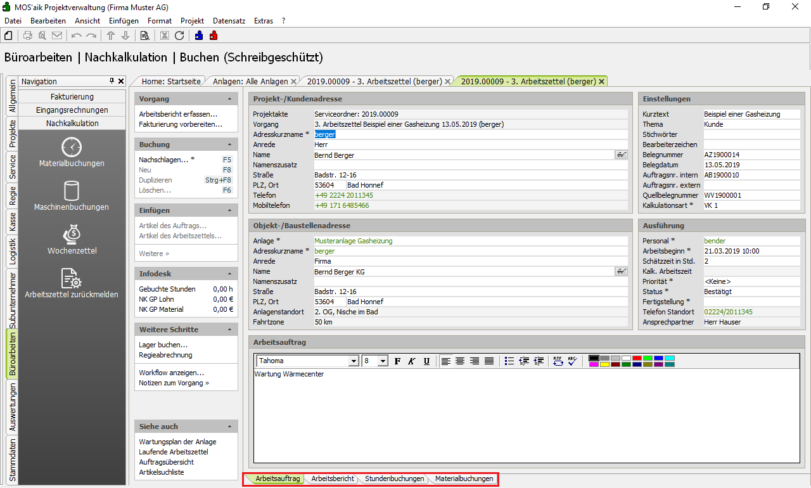The image size is (811, 488).
Task: Click the blue puzzle piece toolbar icon
Action: tap(199, 35)
